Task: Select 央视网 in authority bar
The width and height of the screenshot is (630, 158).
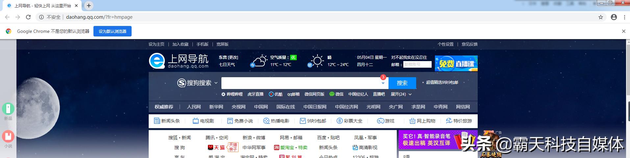Action: pos(239,107)
